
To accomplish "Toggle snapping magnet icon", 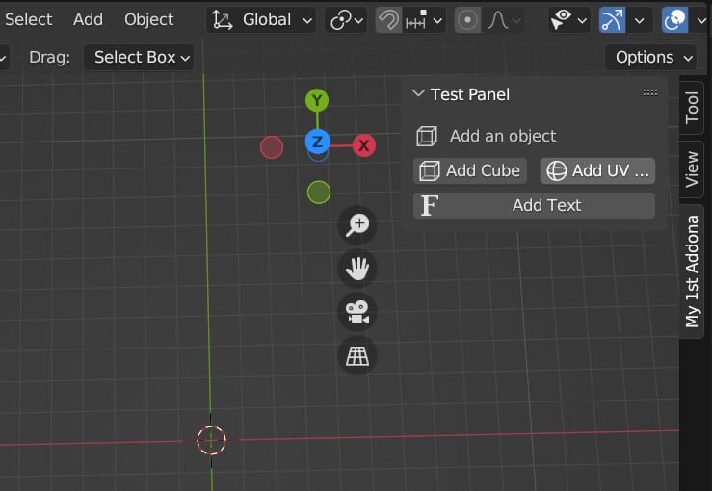I will click(x=388, y=19).
